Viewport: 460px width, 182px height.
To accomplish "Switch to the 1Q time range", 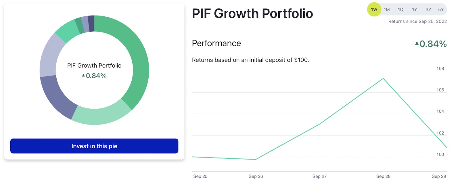I will pyautogui.click(x=400, y=9).
